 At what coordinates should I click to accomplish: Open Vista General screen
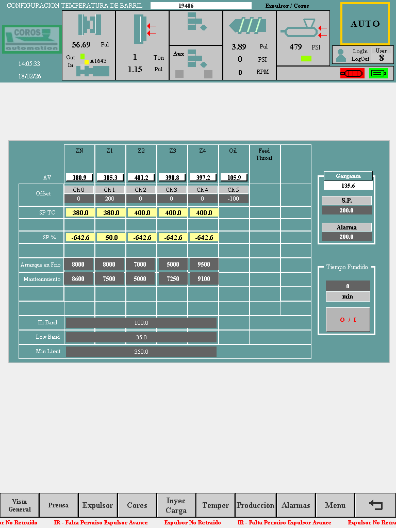point(20,505)
